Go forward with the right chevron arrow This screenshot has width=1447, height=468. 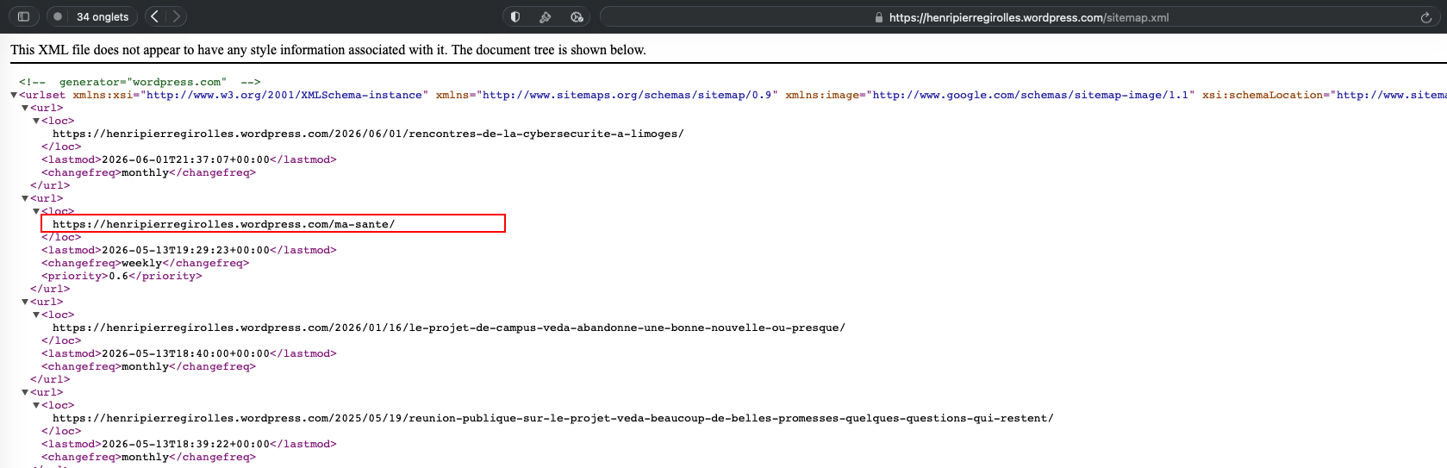click(177, 16)
